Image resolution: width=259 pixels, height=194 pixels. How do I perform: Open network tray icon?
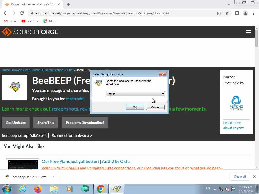coord(221,189)
